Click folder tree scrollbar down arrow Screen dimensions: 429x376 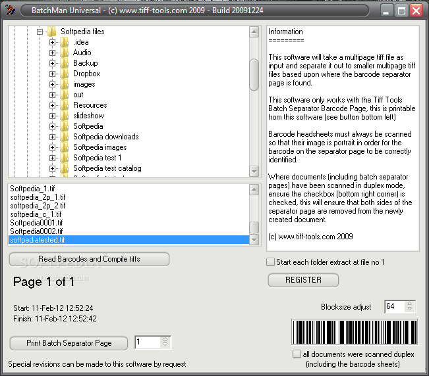tap(254, 172)
